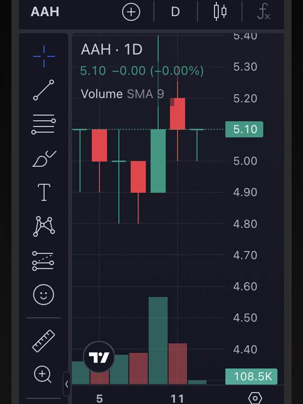
Task: Open the horizontal lines Fib tool
Action: 43,124
